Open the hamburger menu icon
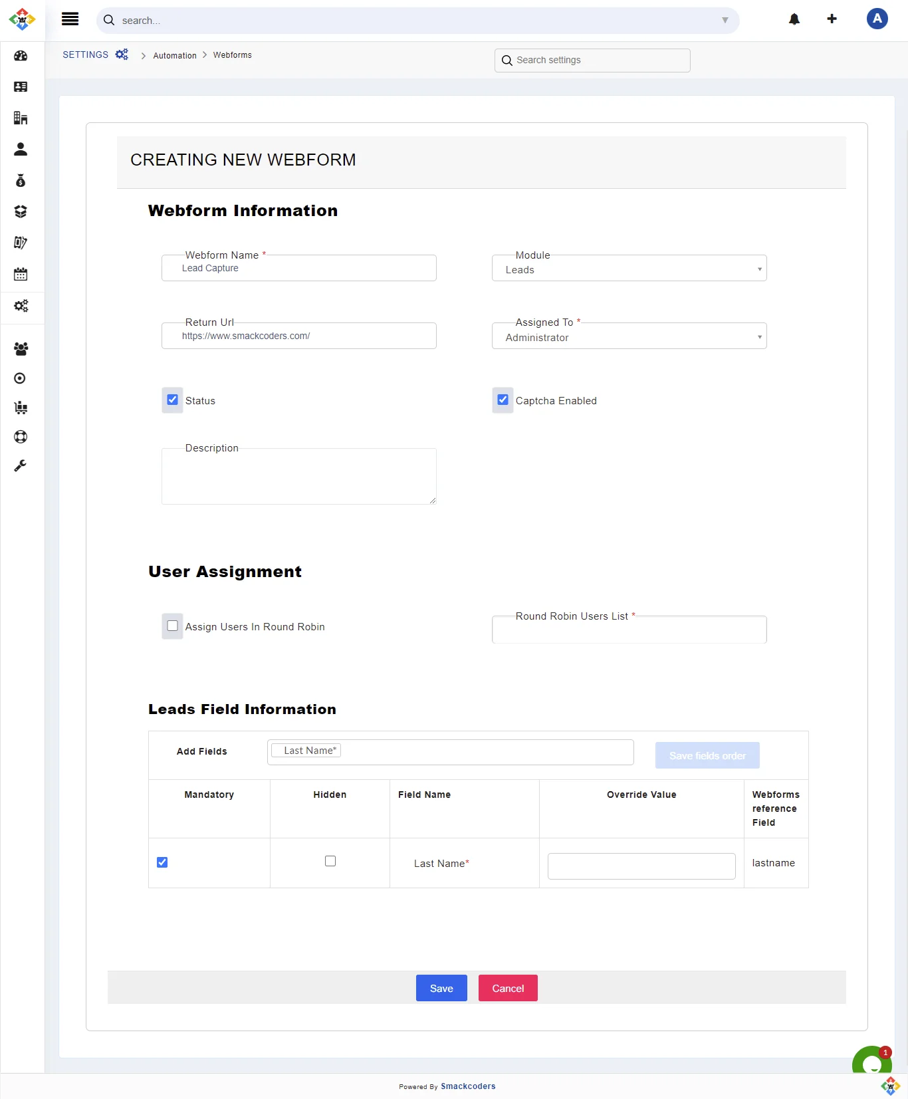 point(70,19)
